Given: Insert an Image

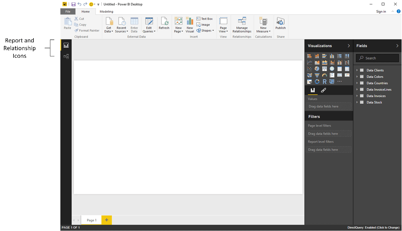Looking at the screenshot, I should (203, 25).
